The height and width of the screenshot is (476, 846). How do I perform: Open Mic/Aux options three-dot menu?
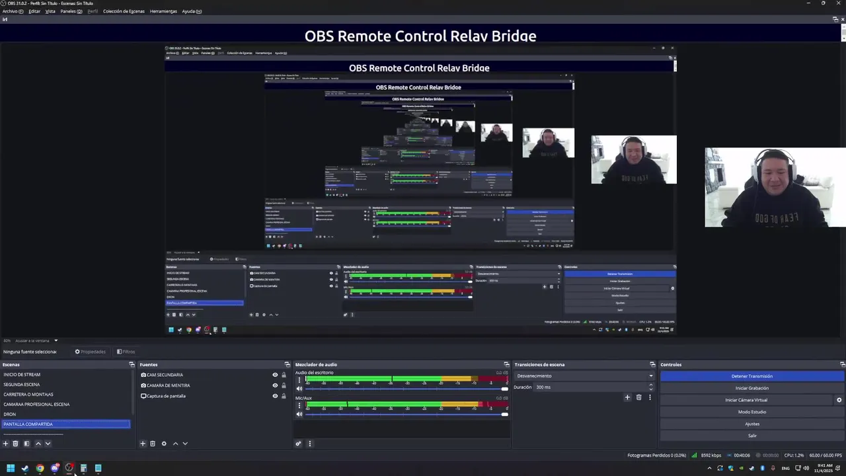pyautogui.click(x=299, y=405)
